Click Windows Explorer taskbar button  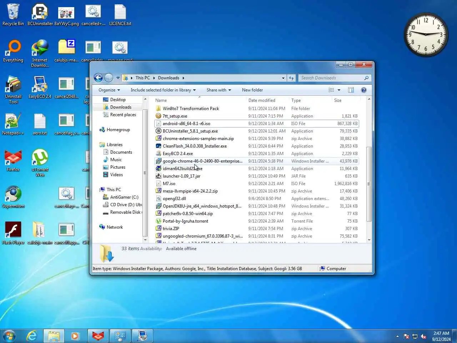tap(54, 336)
